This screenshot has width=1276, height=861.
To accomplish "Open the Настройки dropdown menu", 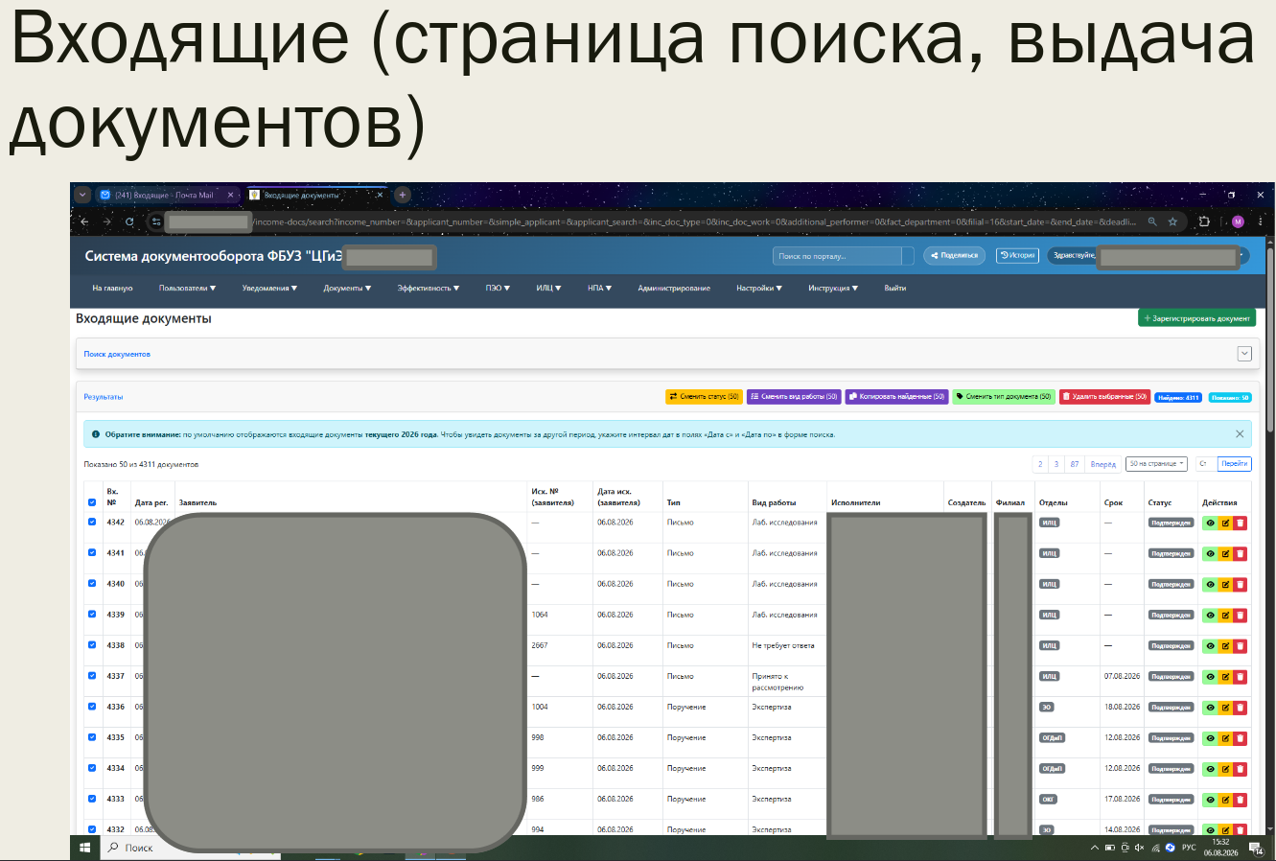I will click(x=759, y=288).
